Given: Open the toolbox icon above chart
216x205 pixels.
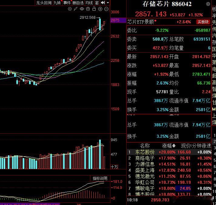Looking at the screenshot, I should pos(88,9).
